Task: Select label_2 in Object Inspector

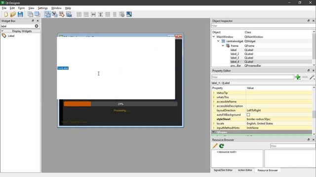Action: pyautogui.click(x=235, y=54)
